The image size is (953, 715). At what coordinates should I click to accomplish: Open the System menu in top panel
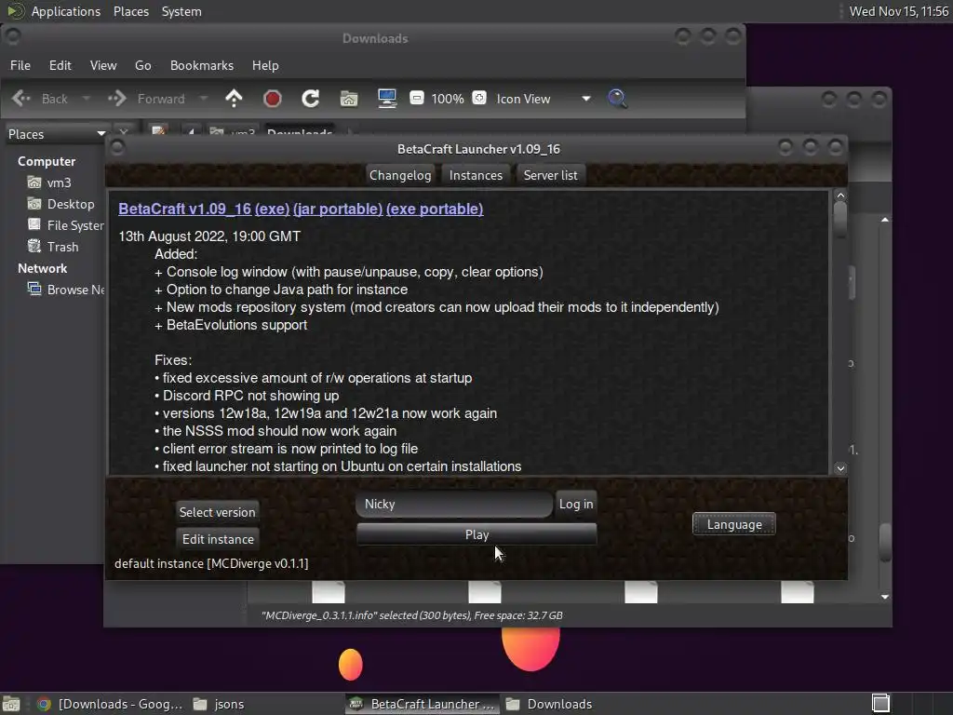coord(181,11)
